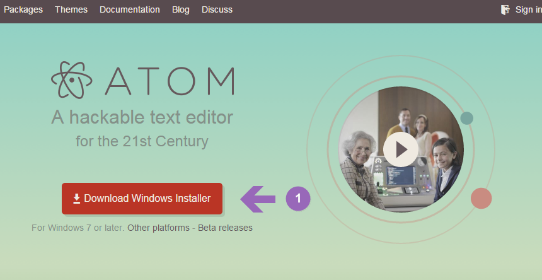This screenshot has width=542, height=280.
Task: Click the Sign in link
Action: pos(529,9)
